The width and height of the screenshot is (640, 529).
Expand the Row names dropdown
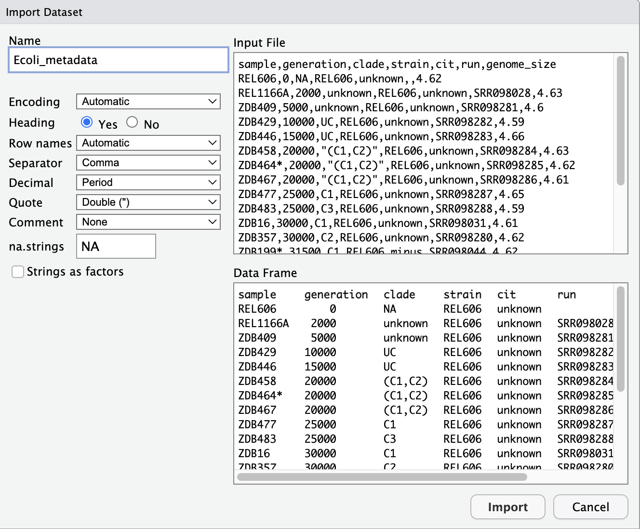coord(148,143)
